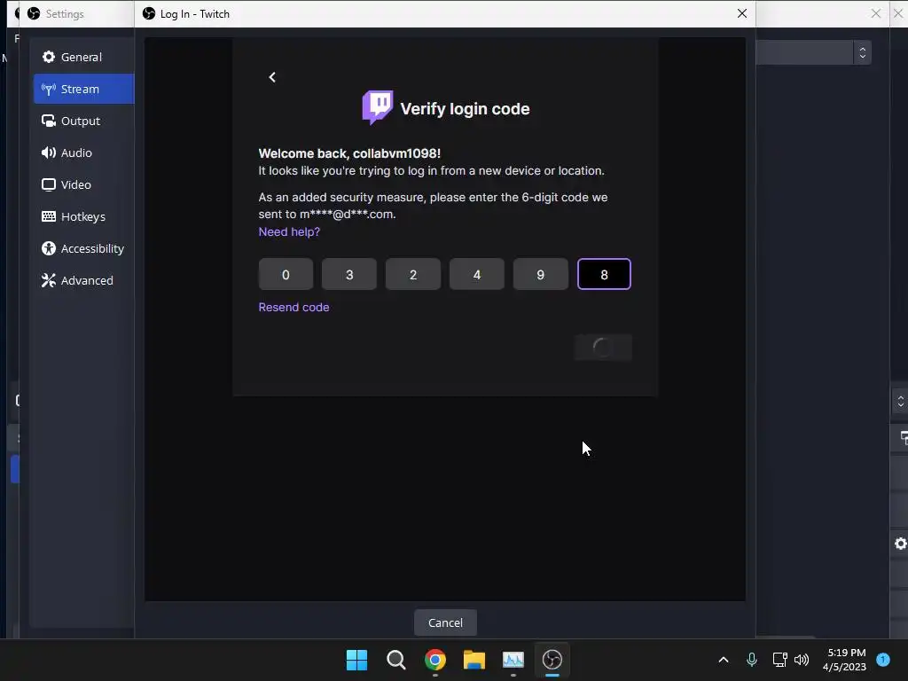The height and width of the screenshot is (681, 908).
Task: Click the OBS Studio taskbar icon
Action: [x=552, y=660]
